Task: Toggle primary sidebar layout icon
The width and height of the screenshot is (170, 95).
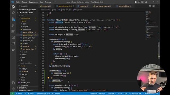Action: [x=136, y=2]
